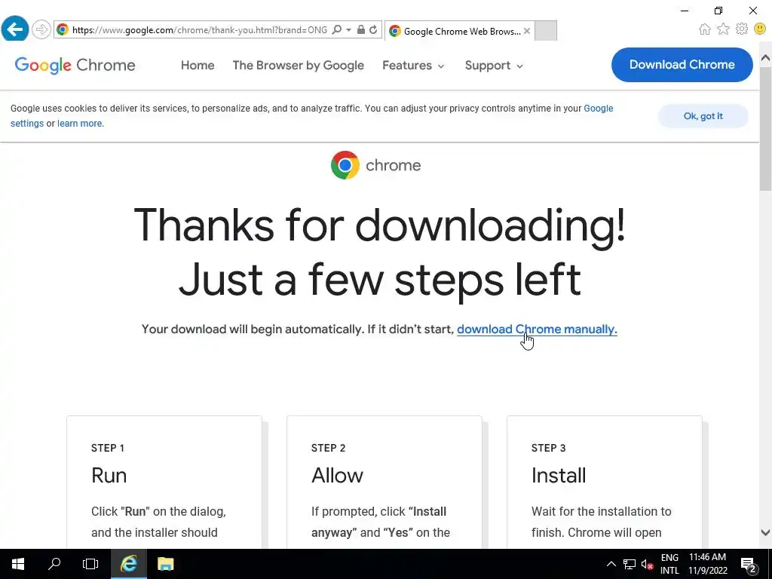The width and height of the screenshot is (772, 579).
Task: Click Internet Explorer taskbar icon
Action: (x=128, y=564)
